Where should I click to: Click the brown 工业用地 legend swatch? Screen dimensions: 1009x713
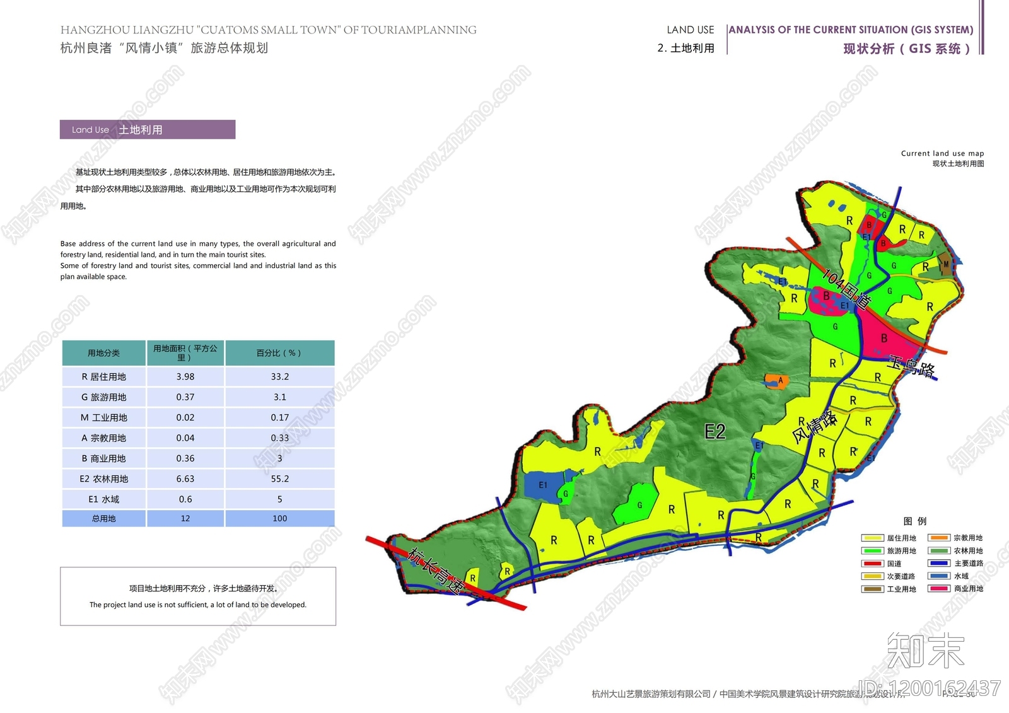(x=872, y=589)
